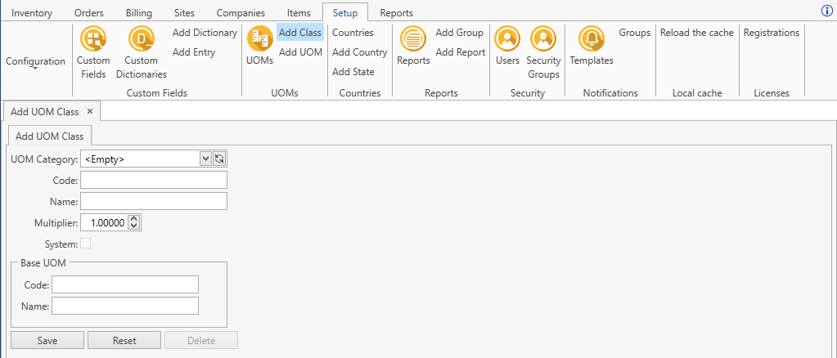Open Custom Dictionaries ribbon icon
The width and height of the screenshot is (837, 358).
click(142, 53)
